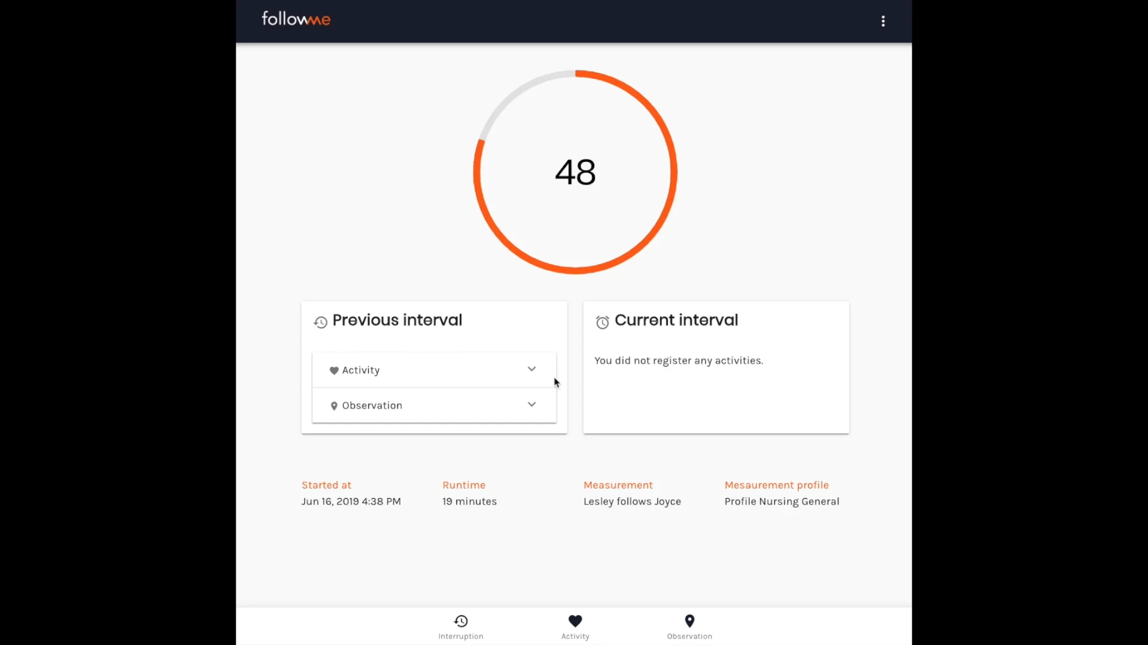Click the Current interval alarm clock icon

[603, 322]
